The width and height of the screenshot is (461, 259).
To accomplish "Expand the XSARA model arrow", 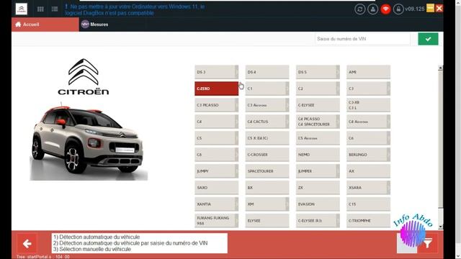I will point(388,187).
